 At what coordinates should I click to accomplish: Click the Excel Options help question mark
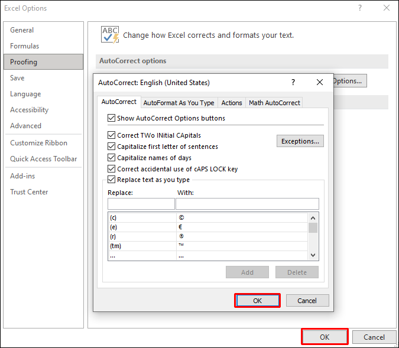coord(360,8)
